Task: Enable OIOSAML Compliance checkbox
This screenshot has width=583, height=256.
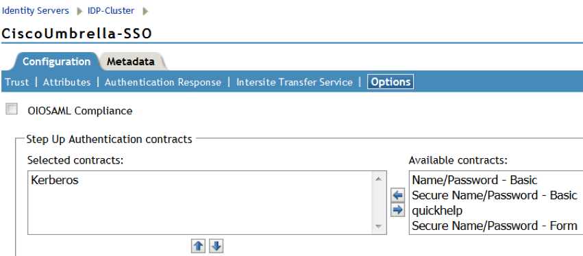Action: [x=12, y=110]
